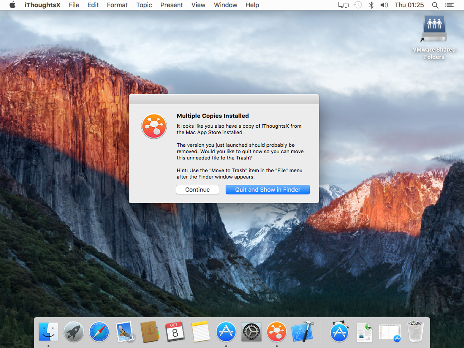The width and height of the screenshot is (464, 348).
Task: Open the Help menu
Action: (252, 5)
